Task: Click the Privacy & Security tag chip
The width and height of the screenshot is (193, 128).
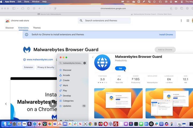Action: click(x=46, y=67)
